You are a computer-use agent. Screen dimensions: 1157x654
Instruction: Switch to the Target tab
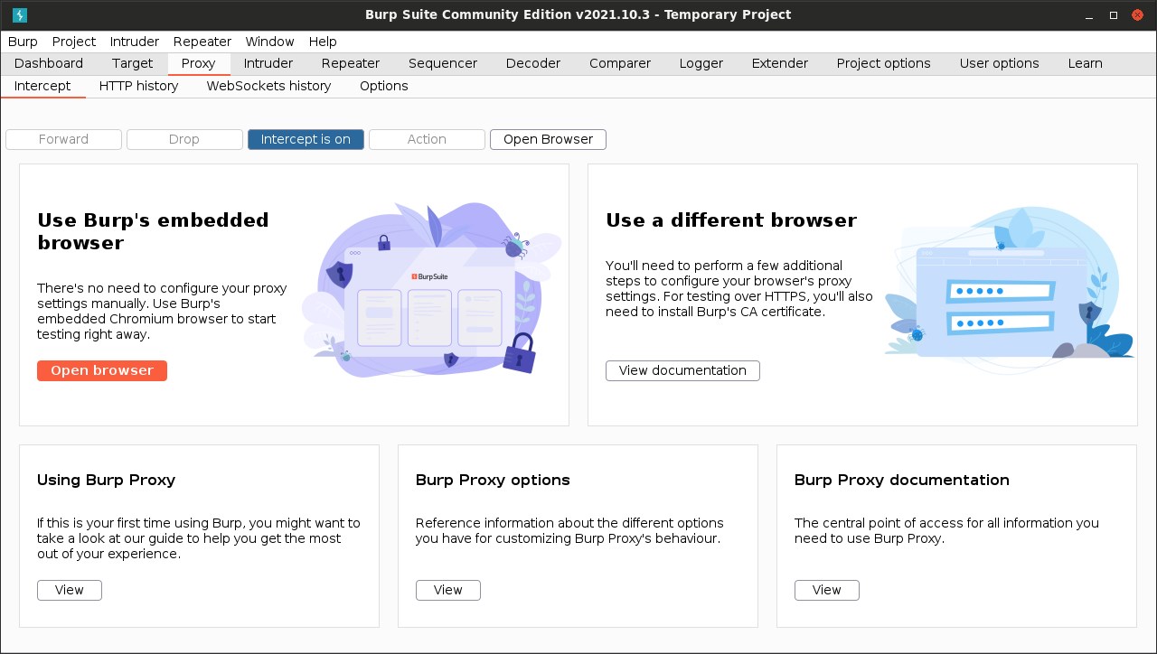pyautogui.click(x=132, y=63)
